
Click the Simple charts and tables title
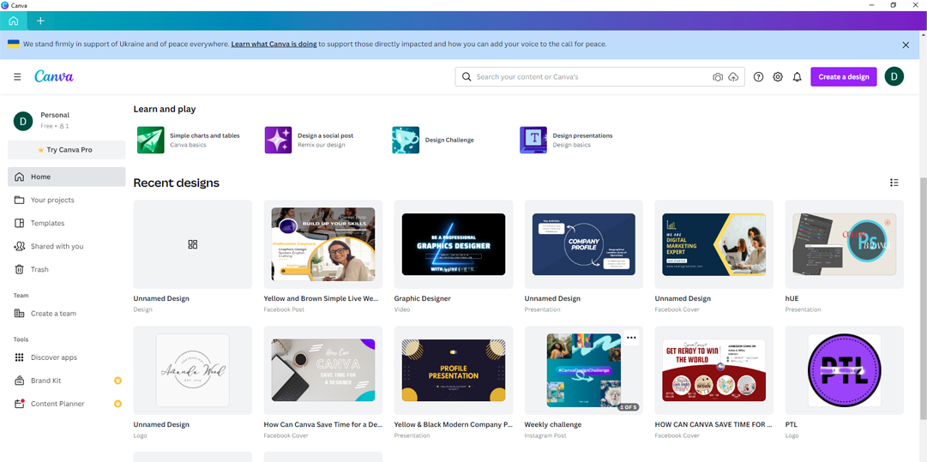click(x=205, y=135)
